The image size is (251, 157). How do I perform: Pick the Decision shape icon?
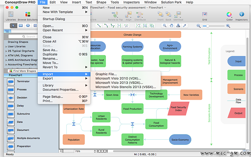(11, 98)
